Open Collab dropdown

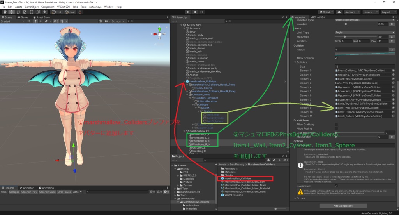327,12
